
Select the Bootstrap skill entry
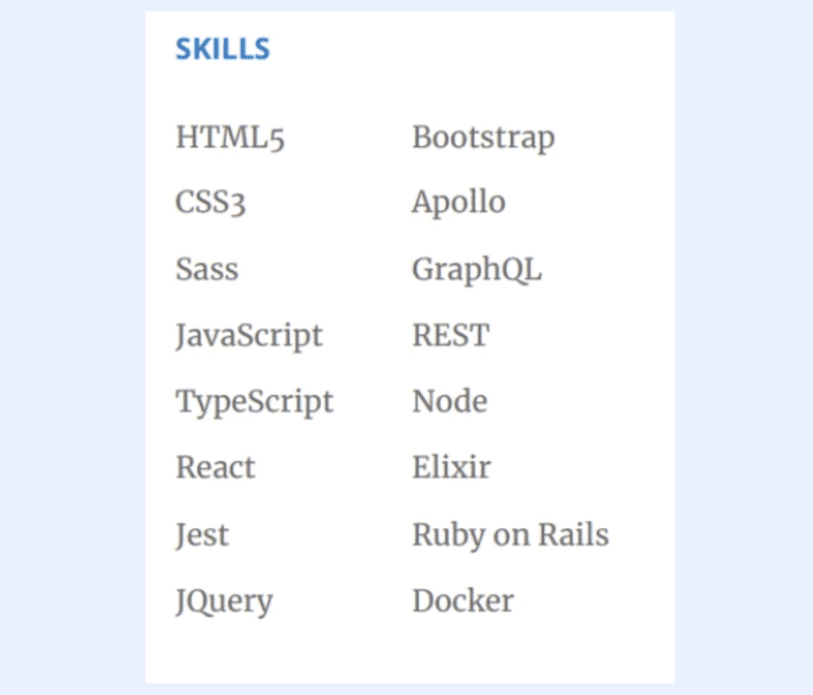click(483, 139)
